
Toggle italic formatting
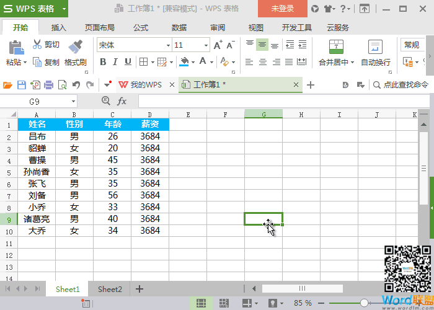(x=115, y=62)
